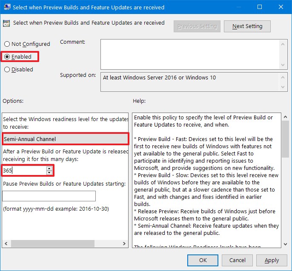The width and height of the screenshot is (292, 271).
Task: Apply the policy settings
Action: 272,260
